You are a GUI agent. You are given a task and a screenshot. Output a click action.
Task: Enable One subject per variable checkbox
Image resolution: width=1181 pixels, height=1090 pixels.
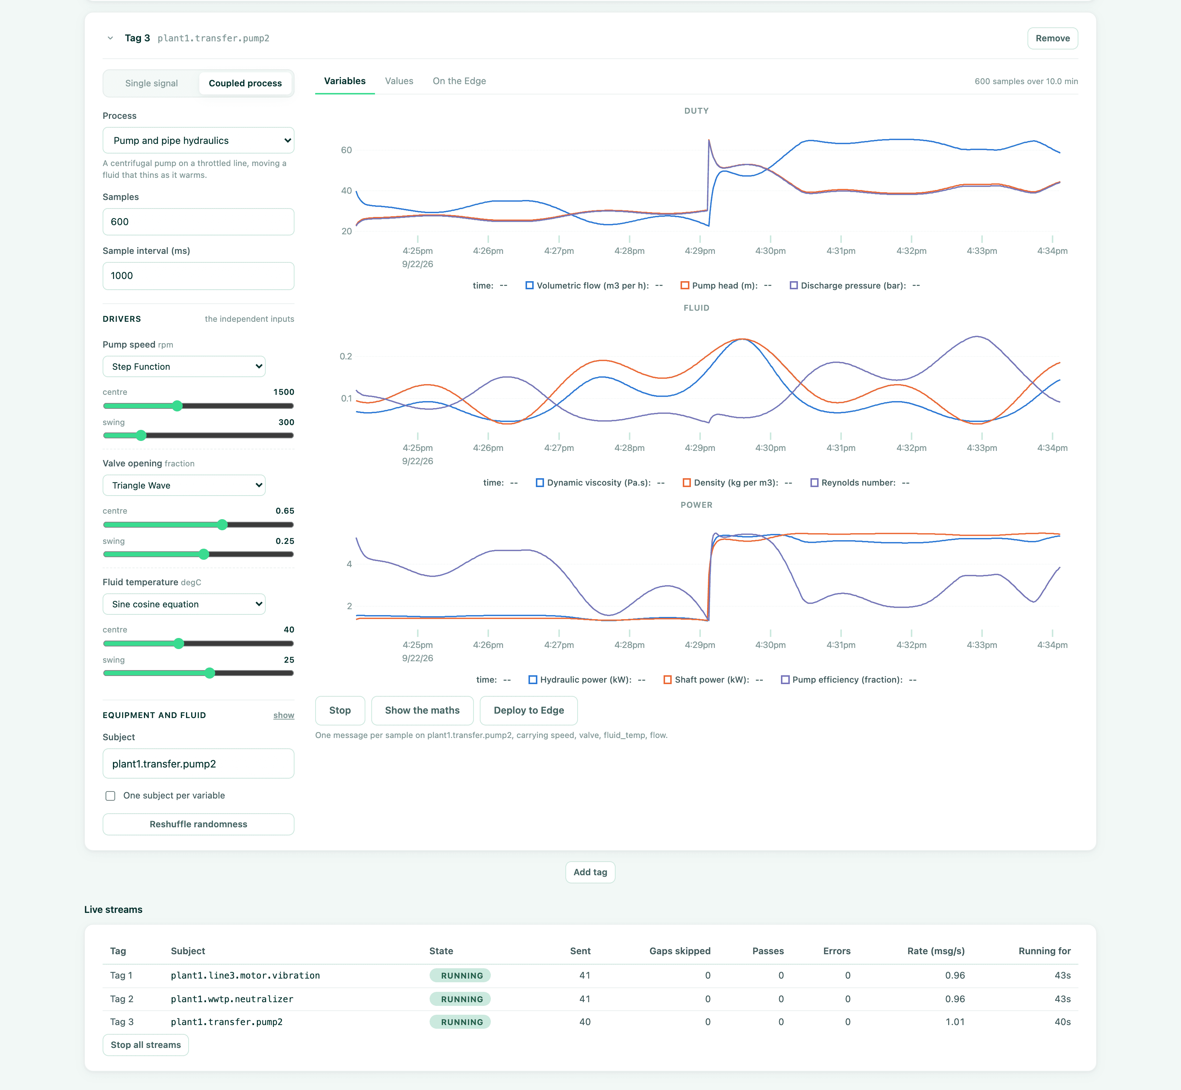pos(110,796)
